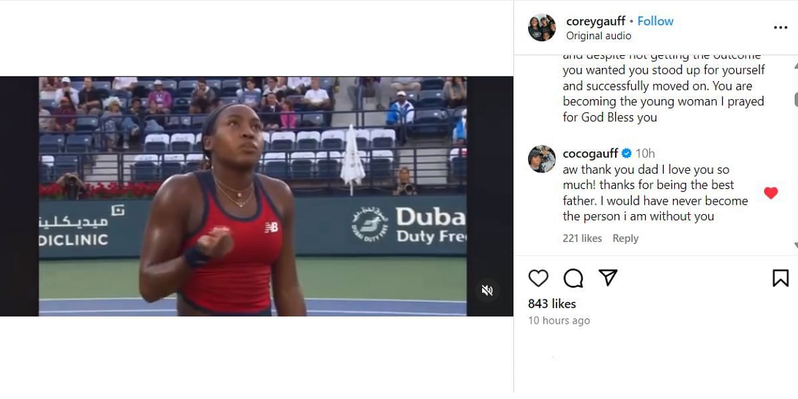The image size is (798, 399).
Task: Open coreygauff username link
Action: (x=596, y=21)
